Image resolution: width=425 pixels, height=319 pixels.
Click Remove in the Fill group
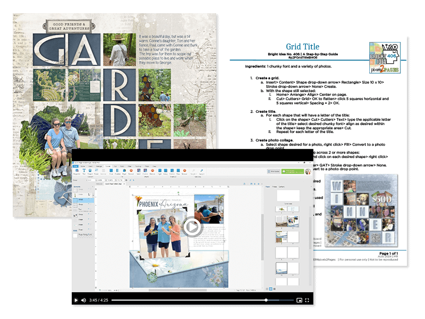131,172
